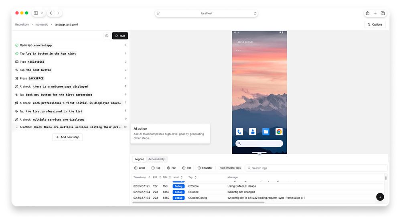Go back with the browser back arrow
Viewport: 401px width, 219px height.
click(51, 13)
